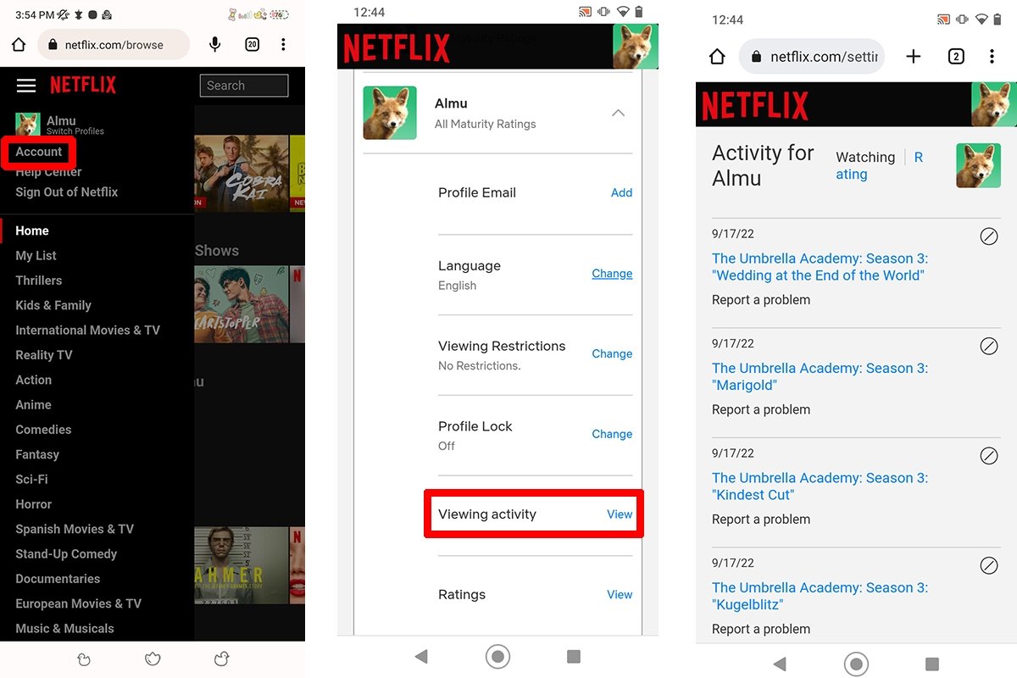Select the Fantasy genre
Image resolution: width=1017 pixels, height=678 pixels.
click(37, 454)
